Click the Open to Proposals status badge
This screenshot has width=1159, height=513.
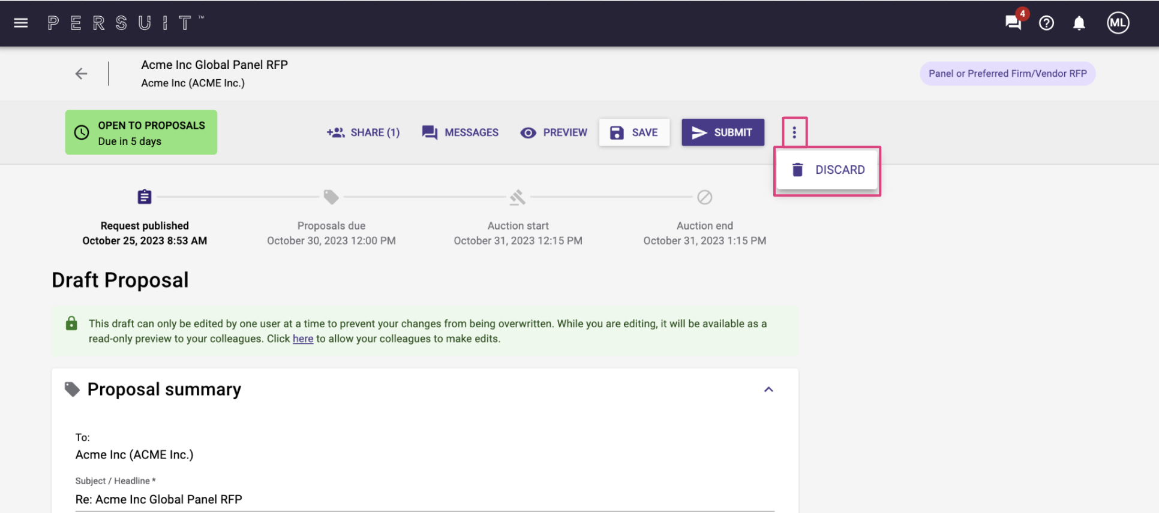coord(141,132)
